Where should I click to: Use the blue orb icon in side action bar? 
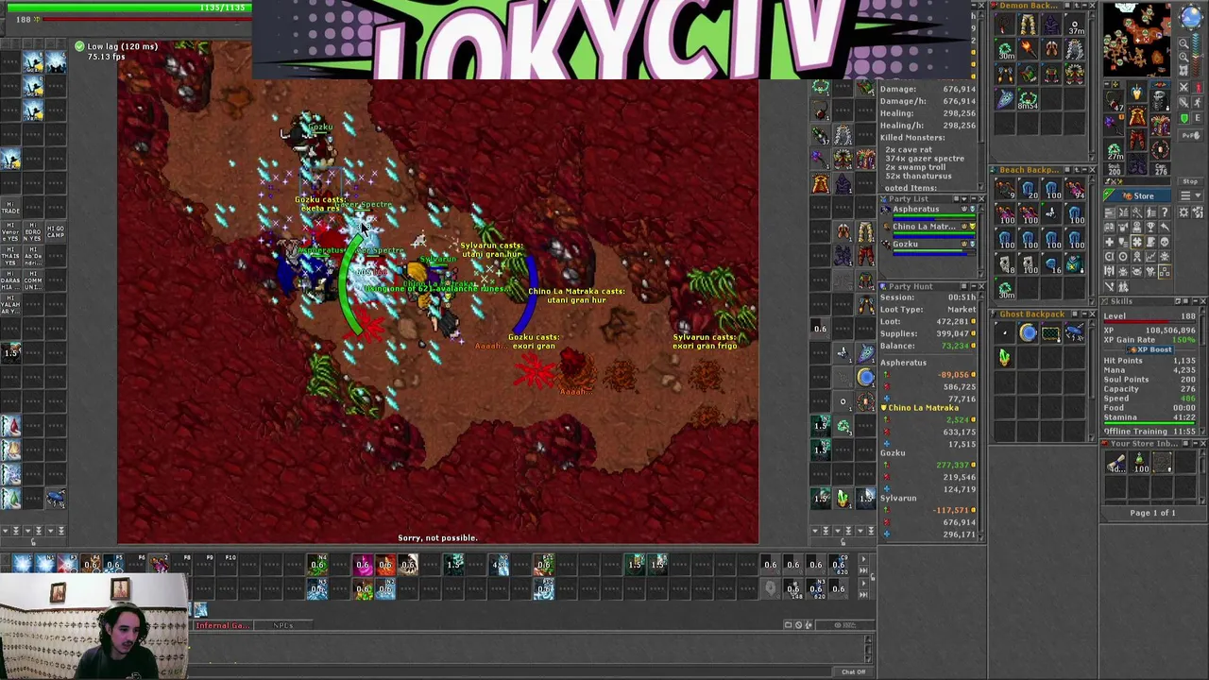pyautogui.click(x=865, y=377)
